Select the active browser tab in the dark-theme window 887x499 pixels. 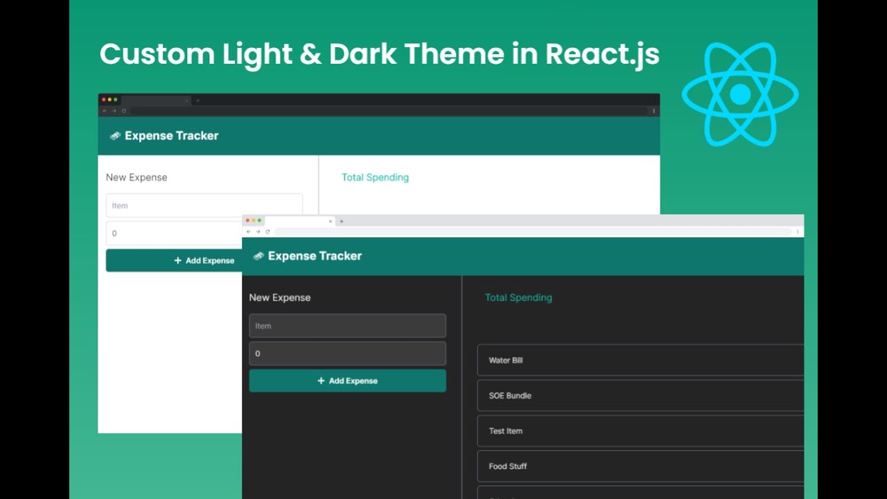pyautogui.click(x=300, y=221)
